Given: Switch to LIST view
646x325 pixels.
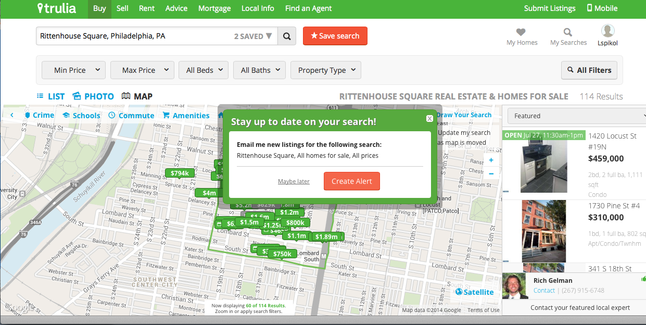Looking at the screenshot, I should [x=51, y=96].
